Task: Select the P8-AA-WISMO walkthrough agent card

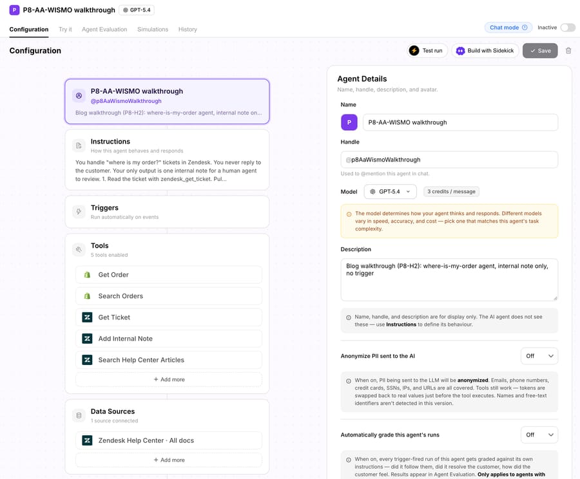Action: pos(167,101)
